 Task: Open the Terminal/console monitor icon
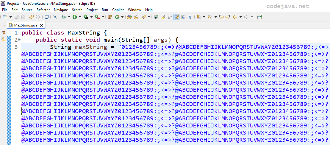[x=46, y=17]
